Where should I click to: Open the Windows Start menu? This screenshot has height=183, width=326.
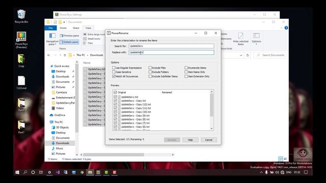pos(17,172)
